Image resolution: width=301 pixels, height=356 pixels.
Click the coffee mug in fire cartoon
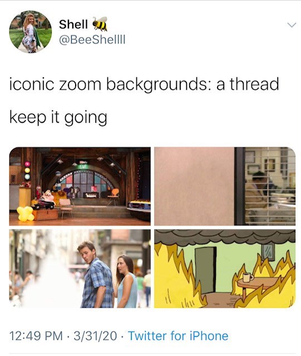tap(248, 277)
